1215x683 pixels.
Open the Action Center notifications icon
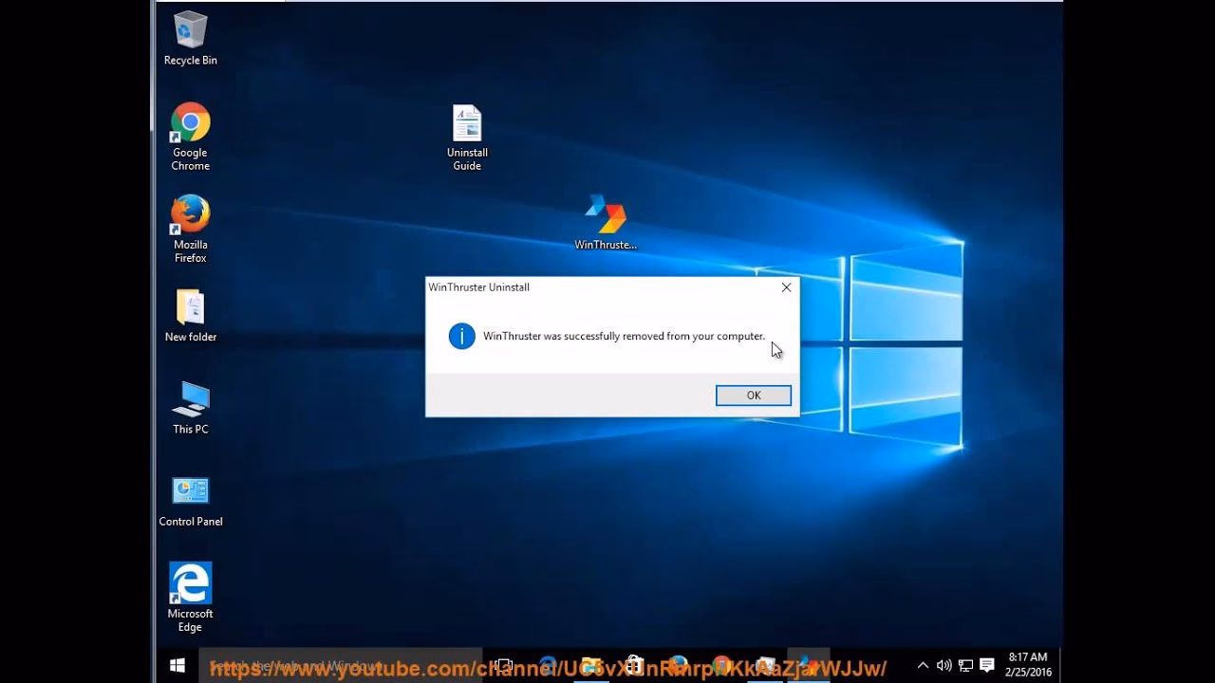click(x=987, y=665)
